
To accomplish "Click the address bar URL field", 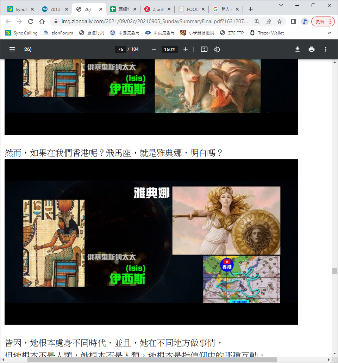I will pyautogui.click(x=155, y=21).
